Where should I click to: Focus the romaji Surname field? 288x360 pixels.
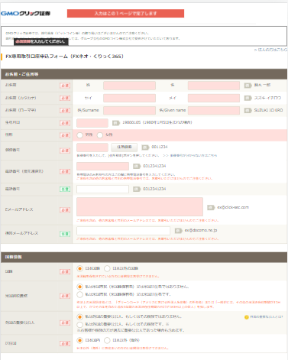[x=129, y=110]
